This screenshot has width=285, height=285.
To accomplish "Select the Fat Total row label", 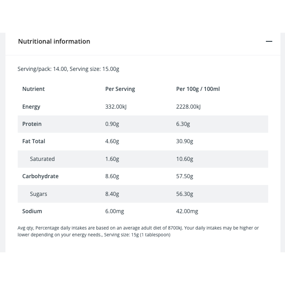I will [x=34, y=141].
